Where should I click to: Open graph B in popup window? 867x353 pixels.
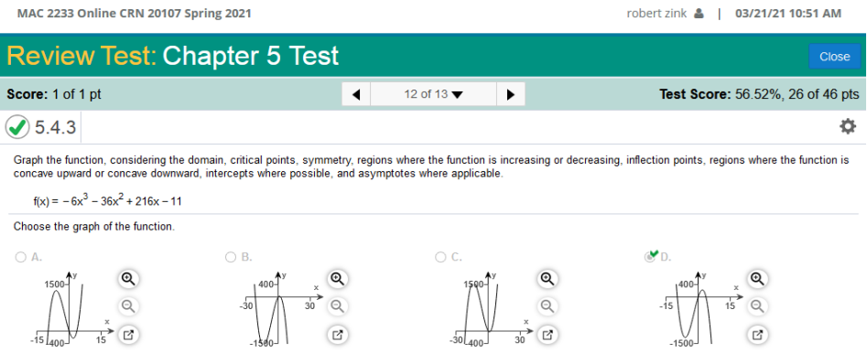(x=337, y=334)
